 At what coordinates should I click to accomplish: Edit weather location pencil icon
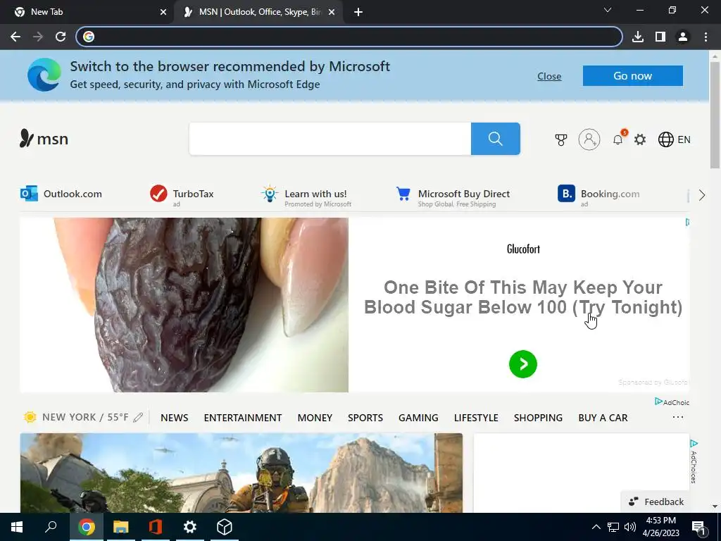tap(138, 417)
